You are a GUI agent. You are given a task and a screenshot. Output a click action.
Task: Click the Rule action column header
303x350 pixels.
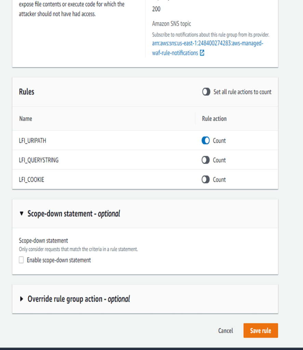214,119
